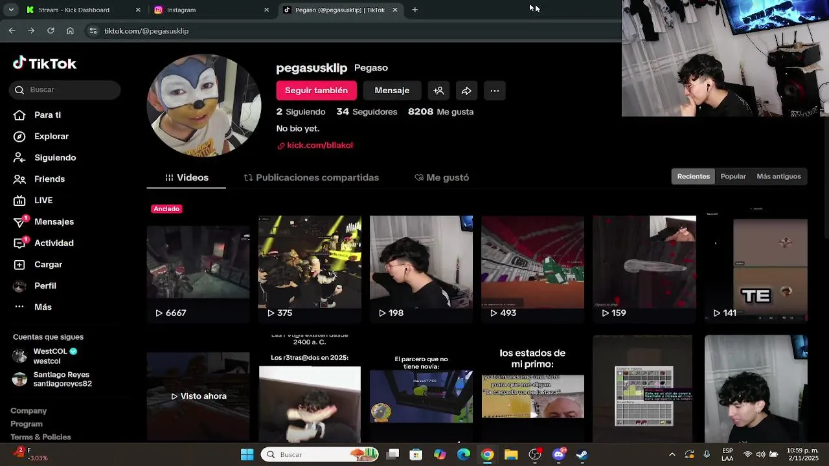829x466 pixels.
Task: Select Recientes sort option
Action: coord(693,176)
